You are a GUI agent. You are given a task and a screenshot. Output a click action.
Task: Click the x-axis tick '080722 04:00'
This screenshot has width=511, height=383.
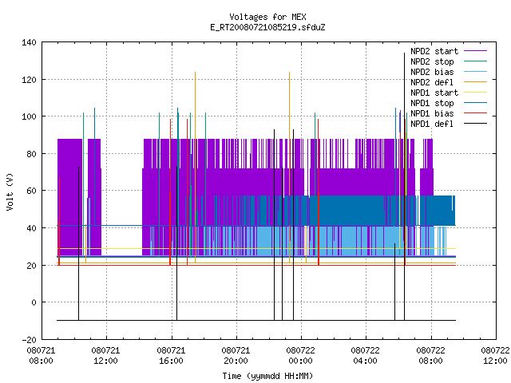tap(366, 356)
